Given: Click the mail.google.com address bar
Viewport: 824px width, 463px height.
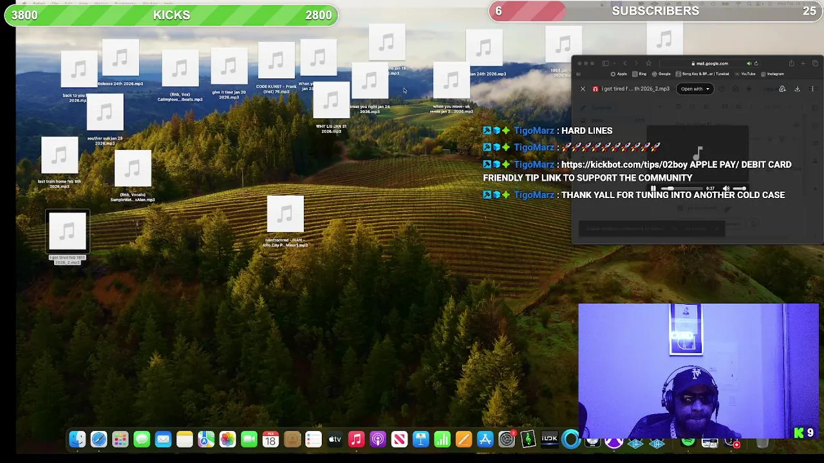Looking at the screenshot, I should pos(710,64).
